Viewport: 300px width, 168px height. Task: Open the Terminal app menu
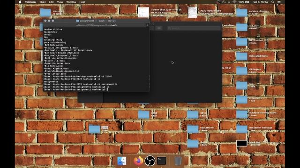coord(30,2)
